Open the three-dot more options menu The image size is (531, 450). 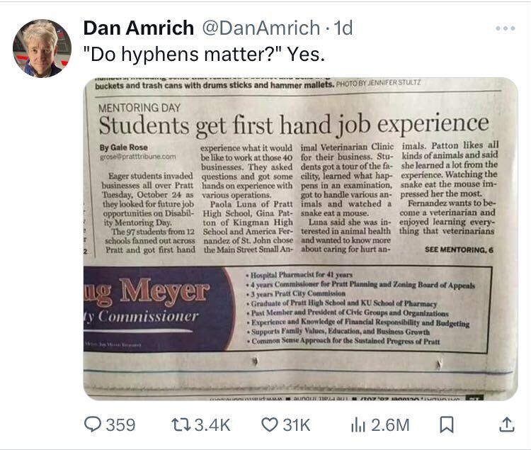506,29
